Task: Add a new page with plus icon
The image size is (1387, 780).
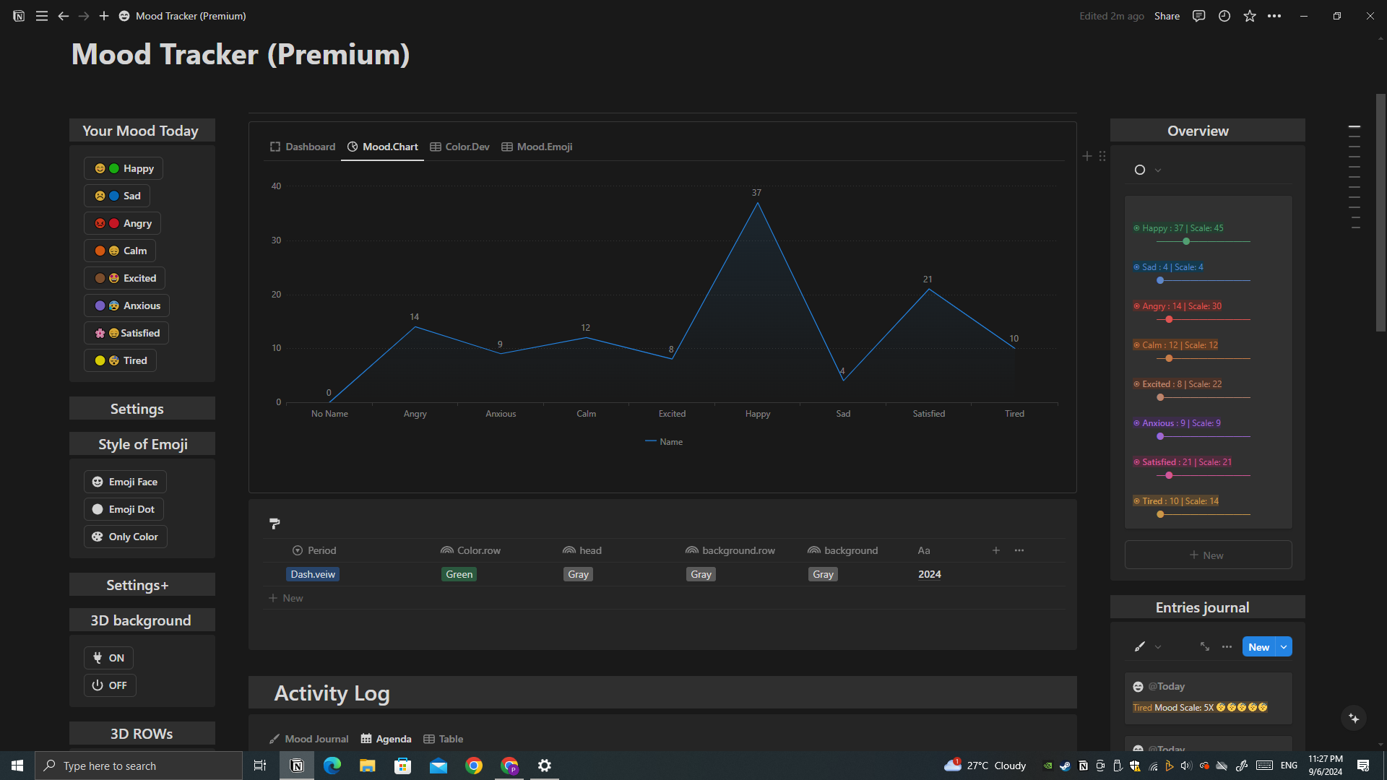Action: pos(104,16)
